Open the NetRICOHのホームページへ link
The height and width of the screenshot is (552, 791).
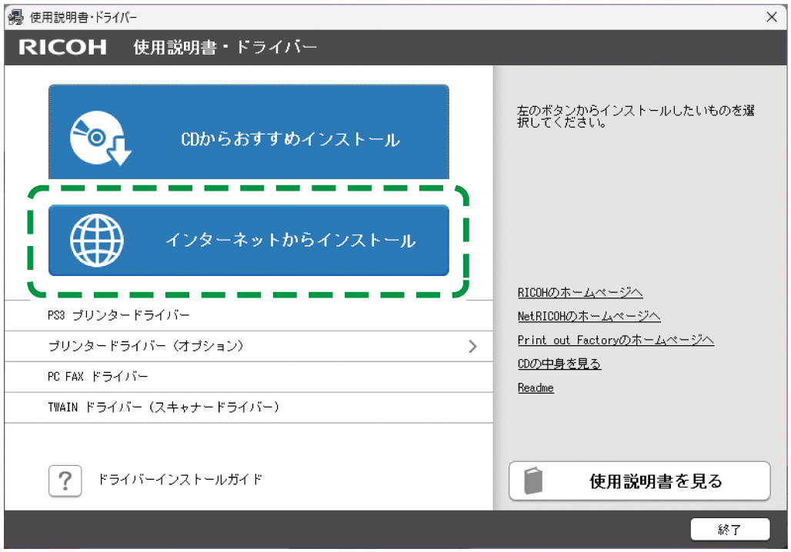click(x=589, y=316)
